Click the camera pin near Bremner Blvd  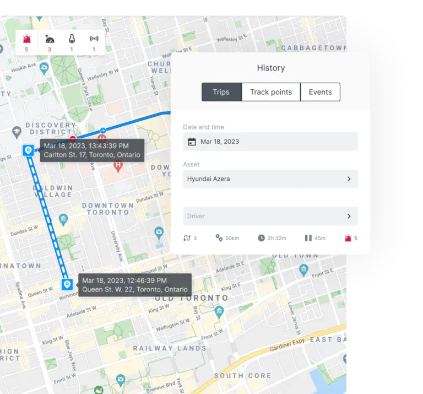point(121,380)
